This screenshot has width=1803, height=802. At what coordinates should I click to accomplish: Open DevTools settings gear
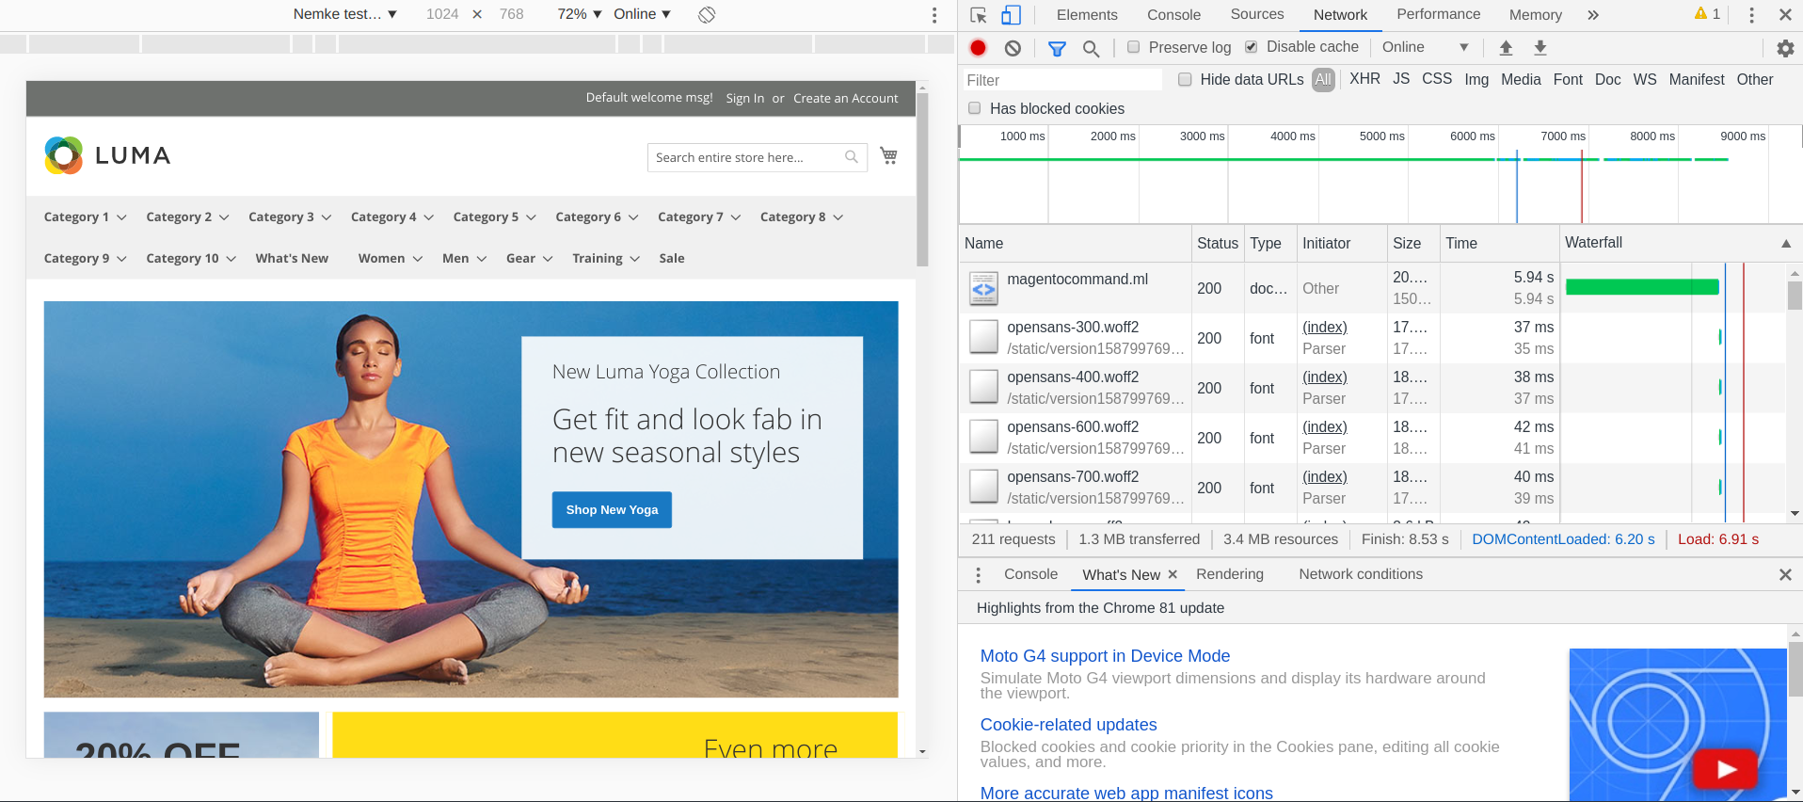pos(1784,48)
